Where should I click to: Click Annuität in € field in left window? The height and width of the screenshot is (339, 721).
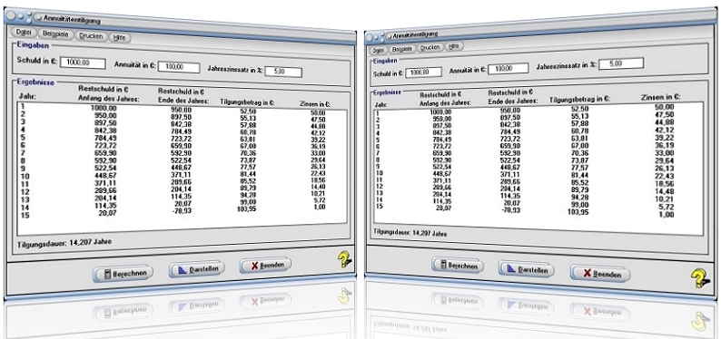point(179,67)
